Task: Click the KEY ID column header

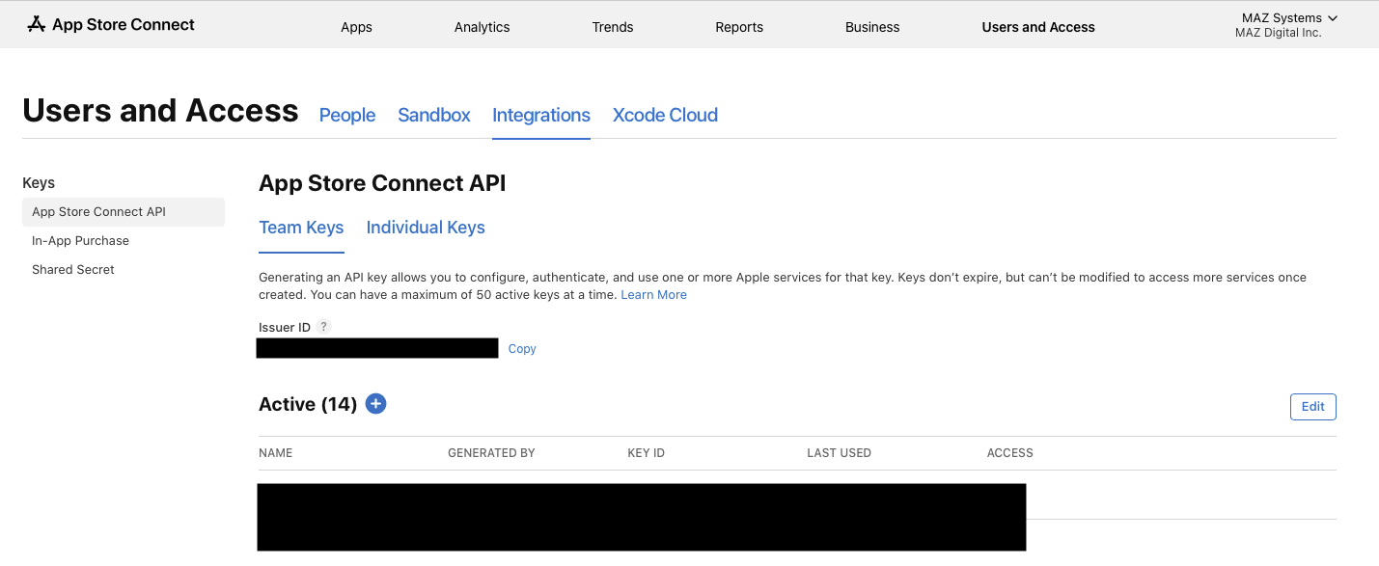Action: pos(647,453)
